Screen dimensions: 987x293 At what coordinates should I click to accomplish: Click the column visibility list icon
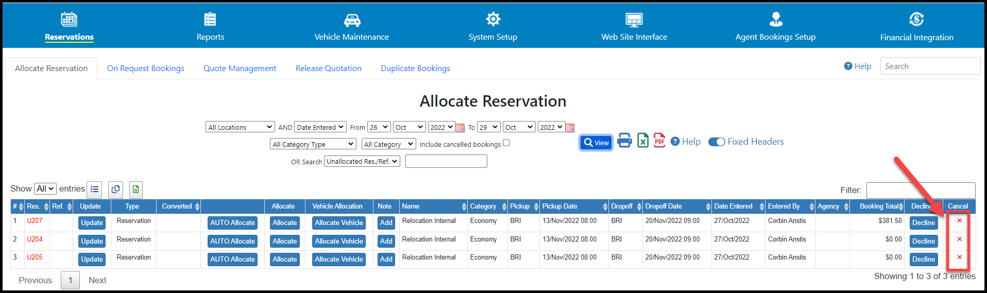[x=94, y=189]
